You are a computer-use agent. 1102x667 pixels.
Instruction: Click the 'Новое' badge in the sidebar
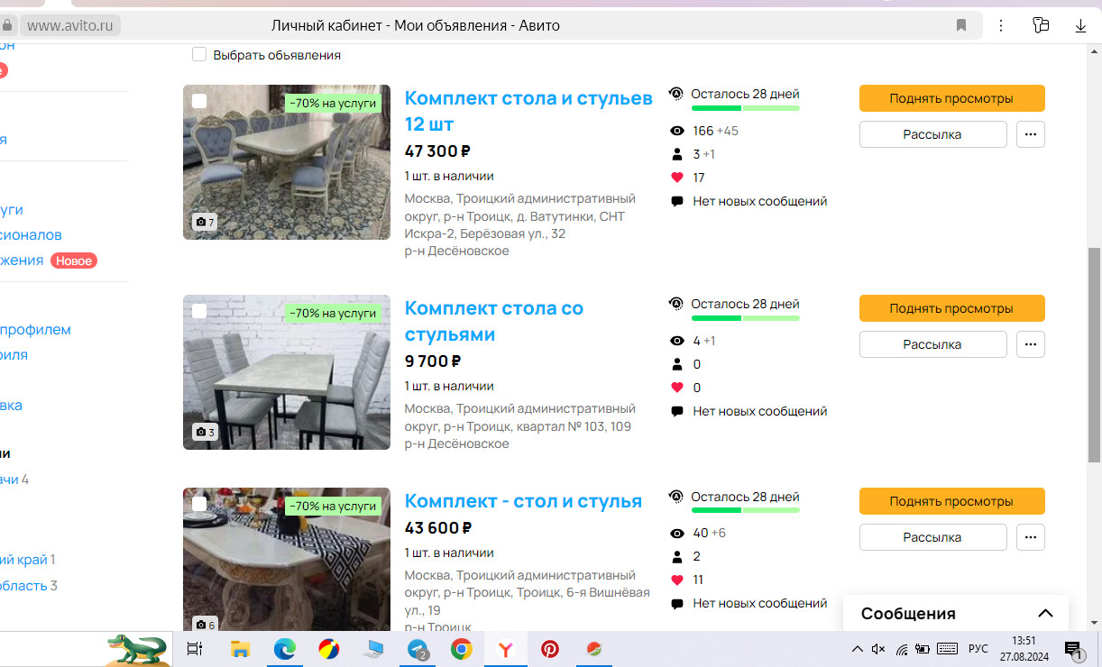pyautogui.click(x=74, y=260)
